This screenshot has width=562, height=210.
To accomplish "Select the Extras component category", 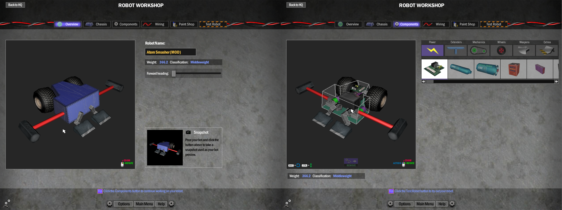I will [547, 51].
